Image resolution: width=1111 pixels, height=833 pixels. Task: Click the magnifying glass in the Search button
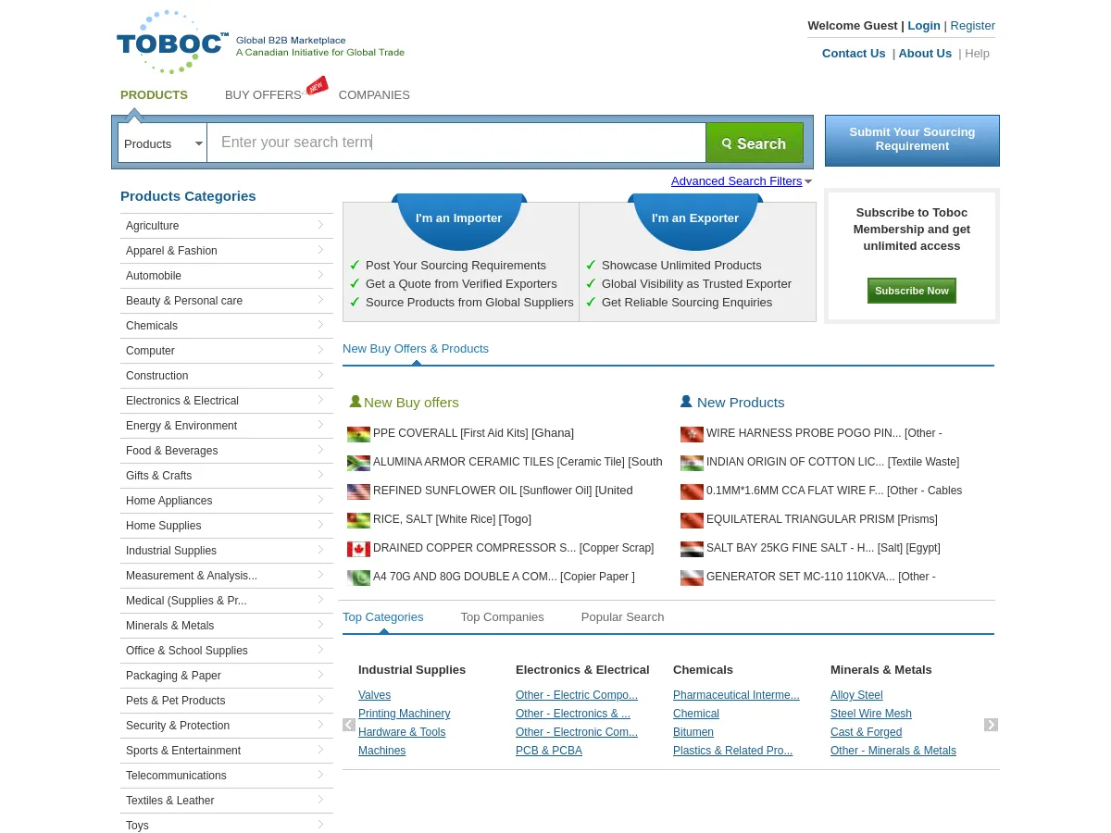[728, 143]
